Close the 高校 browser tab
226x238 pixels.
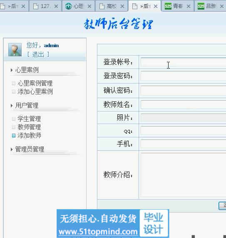[122, 6]
